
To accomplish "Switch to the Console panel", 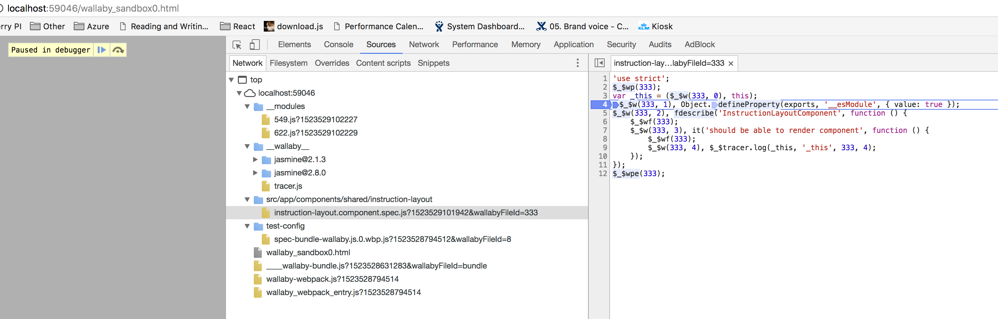I will point(338,44).
